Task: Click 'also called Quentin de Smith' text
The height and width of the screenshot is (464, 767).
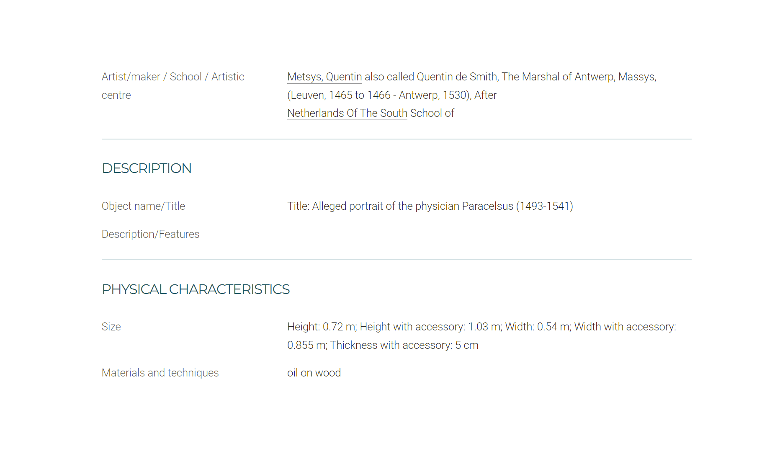Action: [x=431, y=77]
